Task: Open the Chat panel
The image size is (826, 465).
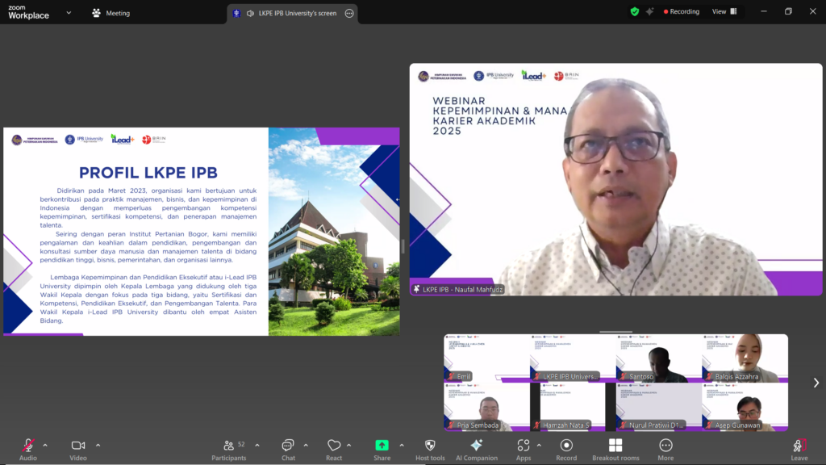Action: (288, 450)
